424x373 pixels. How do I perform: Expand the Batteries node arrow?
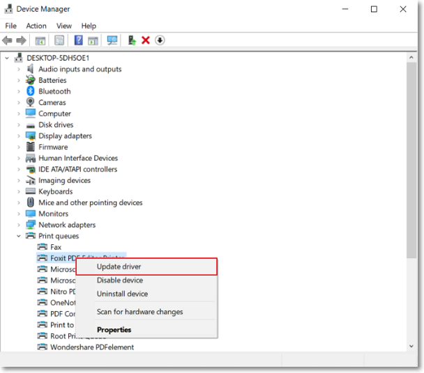coord(19,80)
